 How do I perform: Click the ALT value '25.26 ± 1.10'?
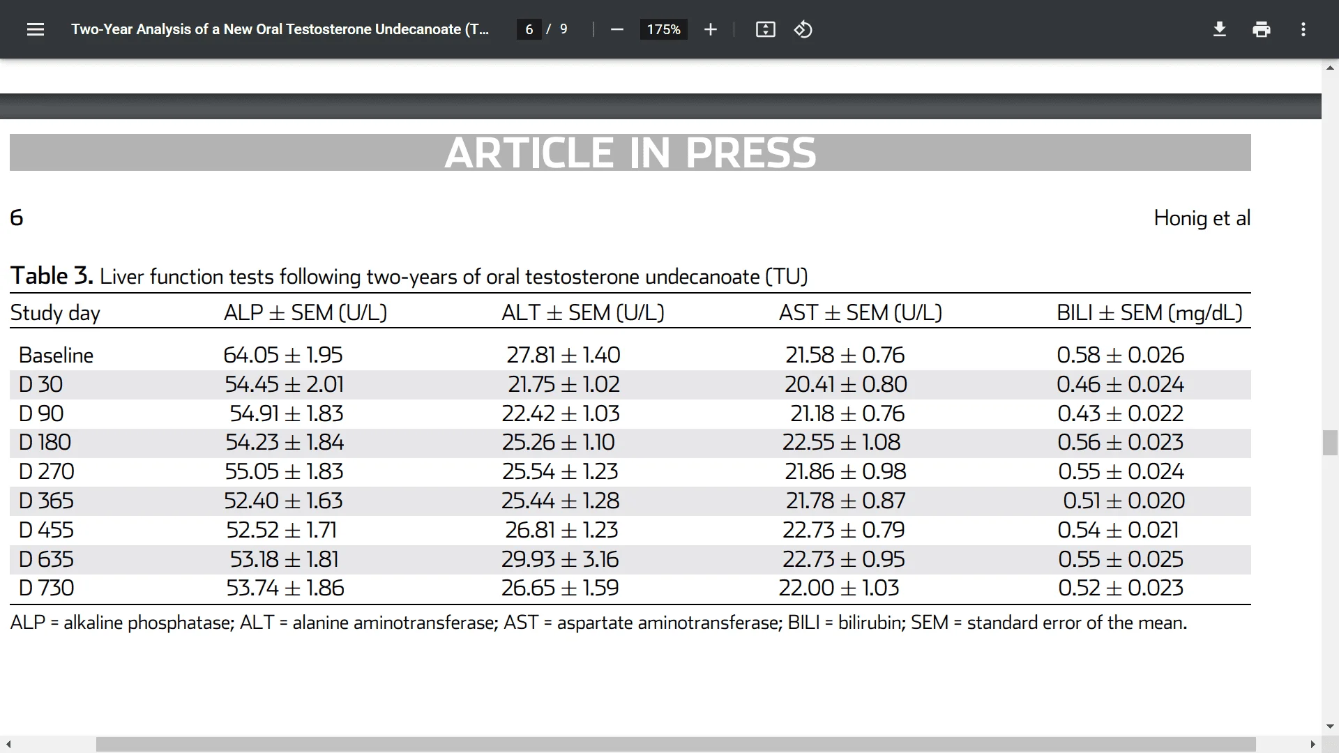point(559,443)
